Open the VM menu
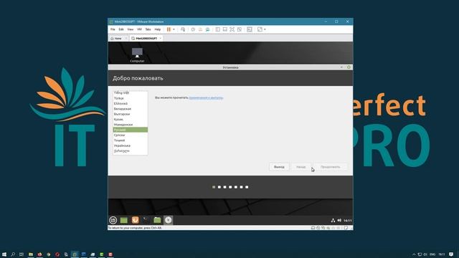This screenshot has width=459, height=258. click(139, 29)
